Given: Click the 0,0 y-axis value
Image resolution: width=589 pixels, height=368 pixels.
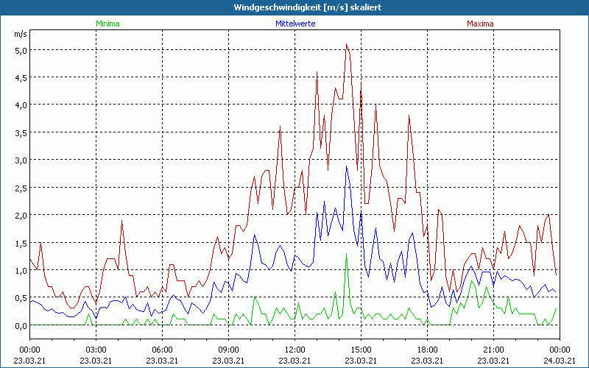Looking at the screenshot, I should point(21,325).
